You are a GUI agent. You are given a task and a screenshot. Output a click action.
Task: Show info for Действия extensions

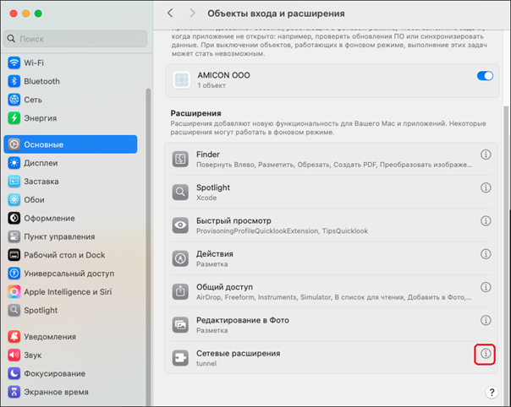[486, 254]
